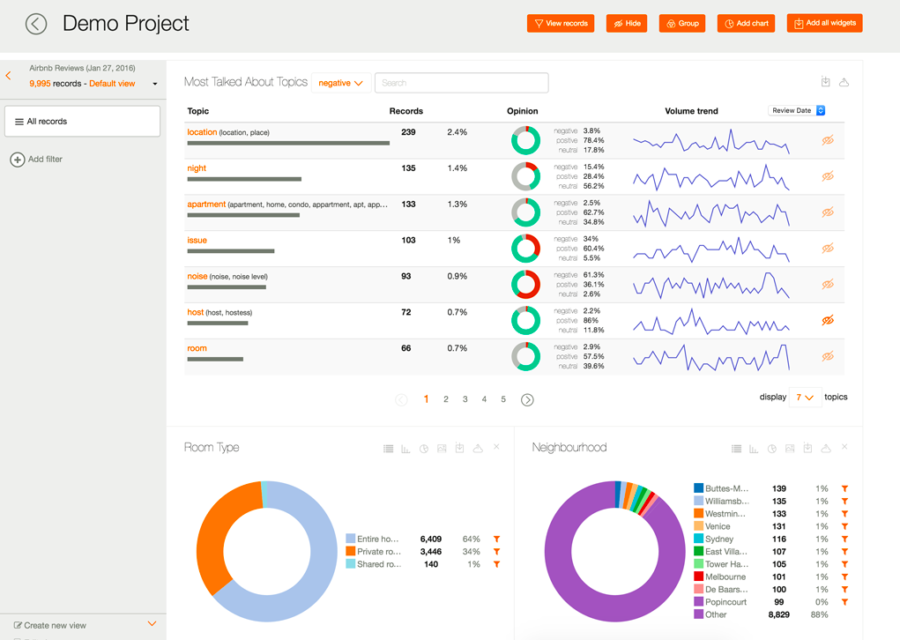Open the Review Date dropdown
The width and height of the screenshot is (900, 640).
(x=797, y=110)
